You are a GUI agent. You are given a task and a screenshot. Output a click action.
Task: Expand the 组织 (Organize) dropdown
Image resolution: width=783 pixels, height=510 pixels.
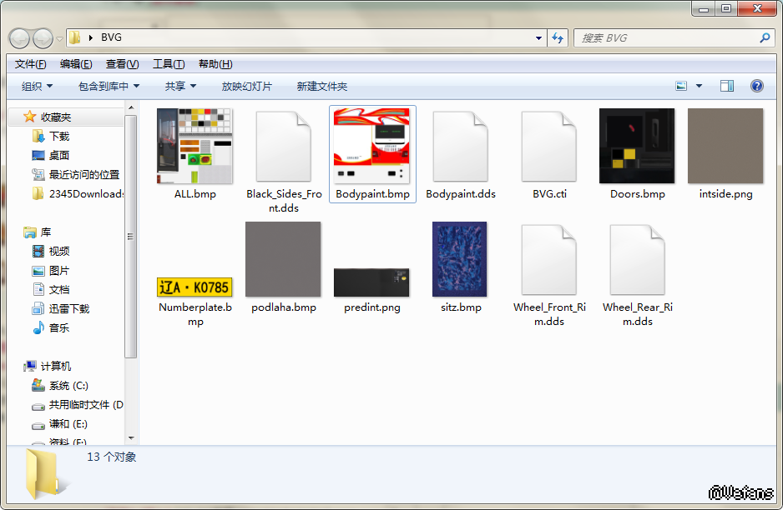(x=37, y=87)
